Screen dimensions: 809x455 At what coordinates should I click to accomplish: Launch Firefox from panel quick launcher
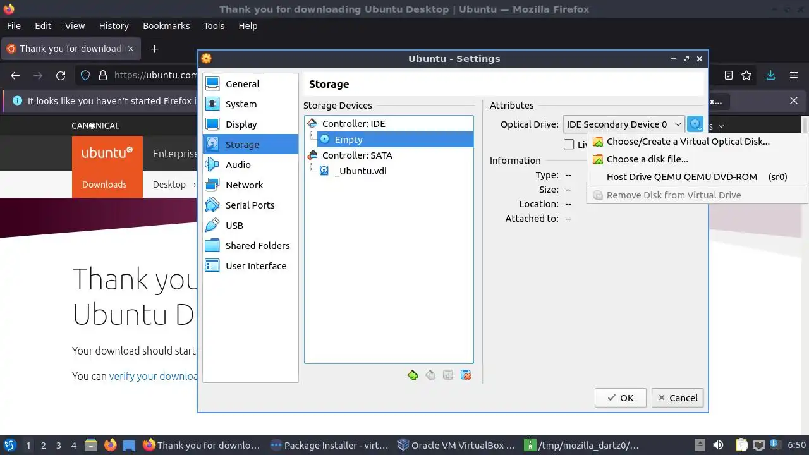coord(110,445)
